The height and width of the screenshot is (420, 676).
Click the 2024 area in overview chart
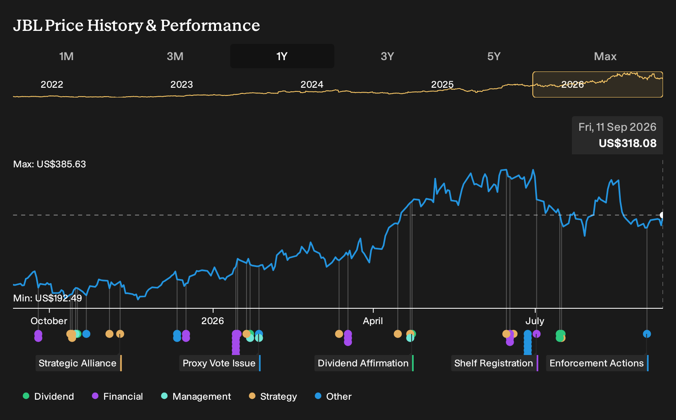312,84
